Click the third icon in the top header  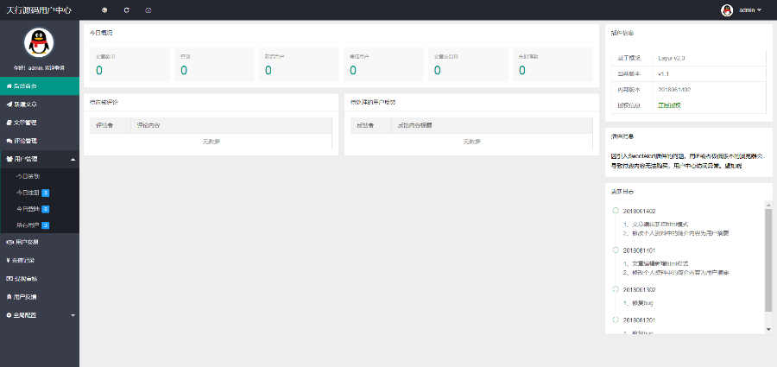coord(148,10)
